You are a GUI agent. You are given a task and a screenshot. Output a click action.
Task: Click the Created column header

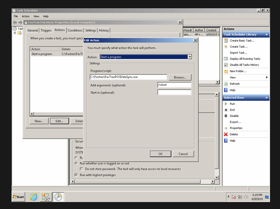coord(212,30)
